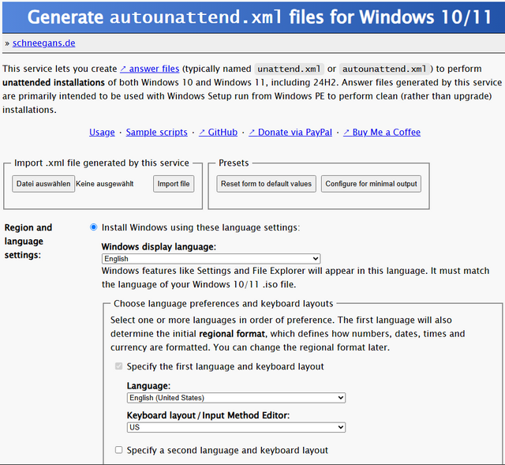Open Buy Me a Coffee link
This screenshot has height=465, width=505.
pos(382,133)
